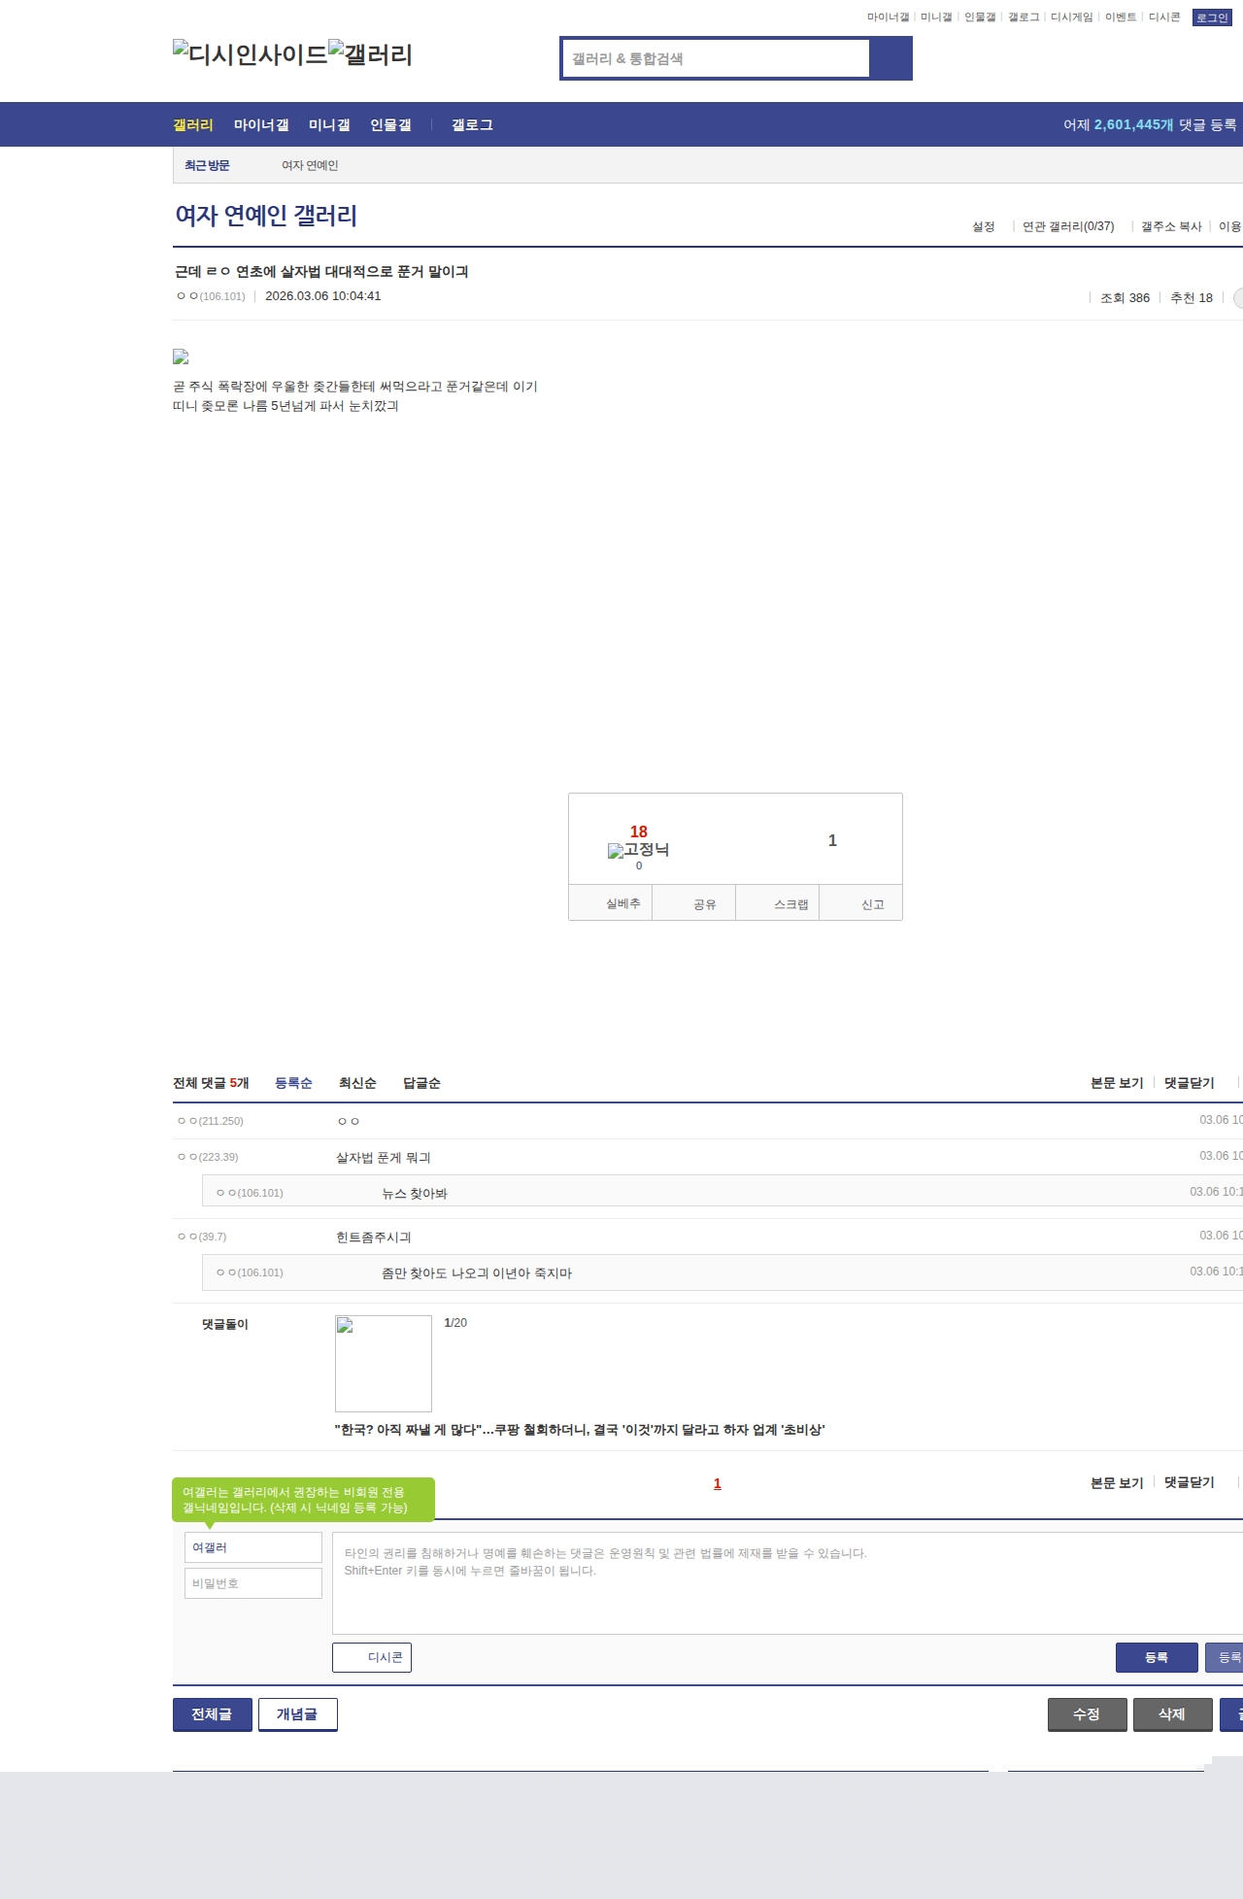Open the 연관 갤러리(0/37) list
This screenshot has width=1243, height=1899.
[1067, 226]
